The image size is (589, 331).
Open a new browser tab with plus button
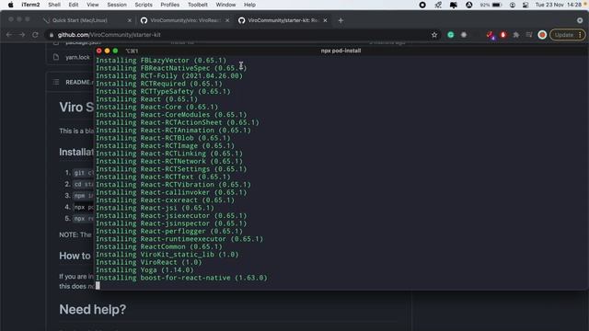[x=341, y=20]
